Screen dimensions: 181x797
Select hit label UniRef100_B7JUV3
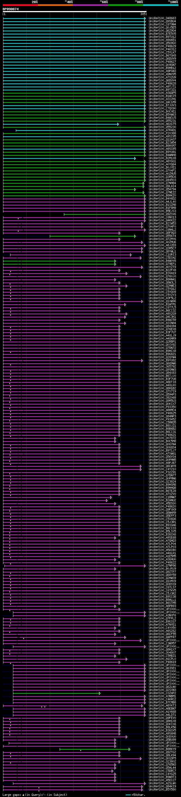coord(162,105)
